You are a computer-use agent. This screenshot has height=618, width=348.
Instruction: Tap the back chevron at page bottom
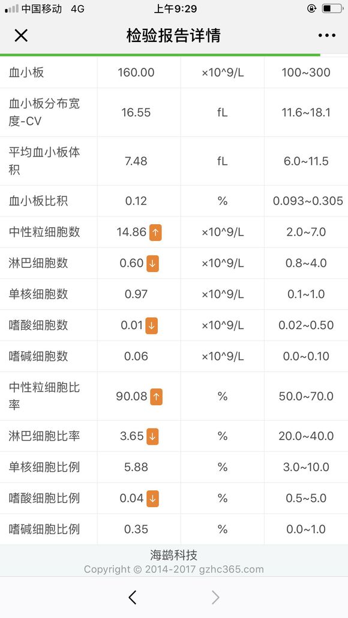click(133, 597)
